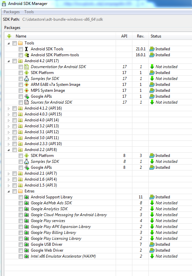
Task: Click the API 8 Google APIs icon
Action: (x=27, y=167)
